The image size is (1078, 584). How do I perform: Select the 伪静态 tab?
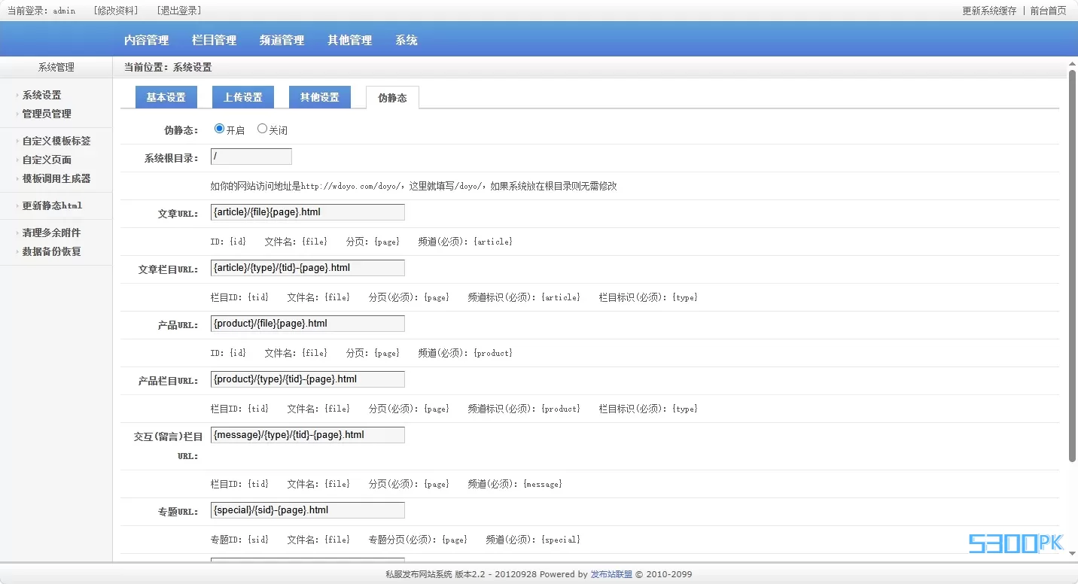tap(392, 98)
